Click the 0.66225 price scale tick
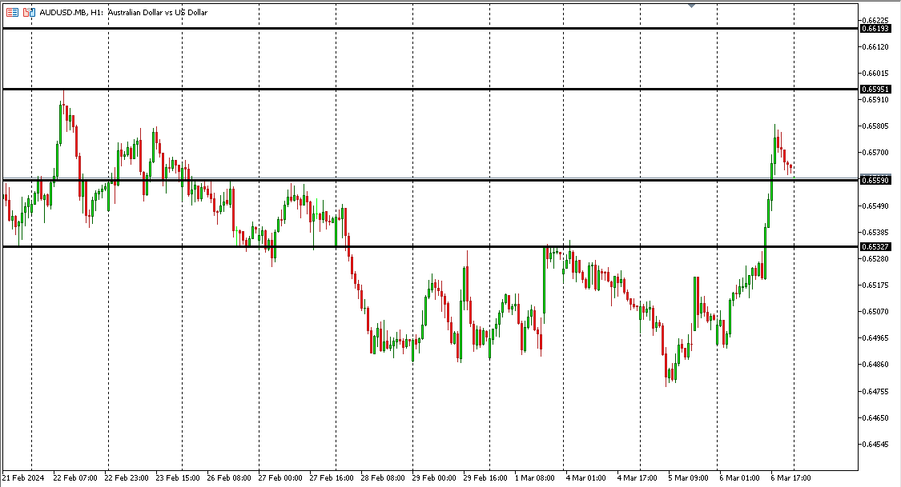The image size is (901, 487). [875, 20]
